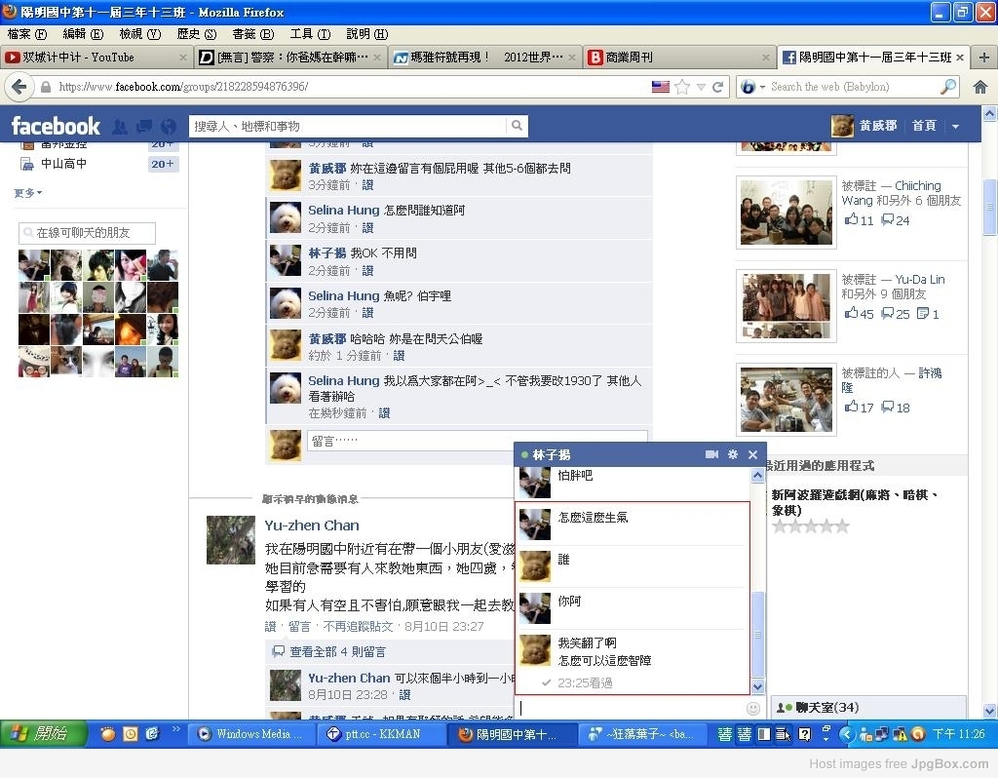Click Facebook friend requests icon
The image size is (998, 778).
120,127
